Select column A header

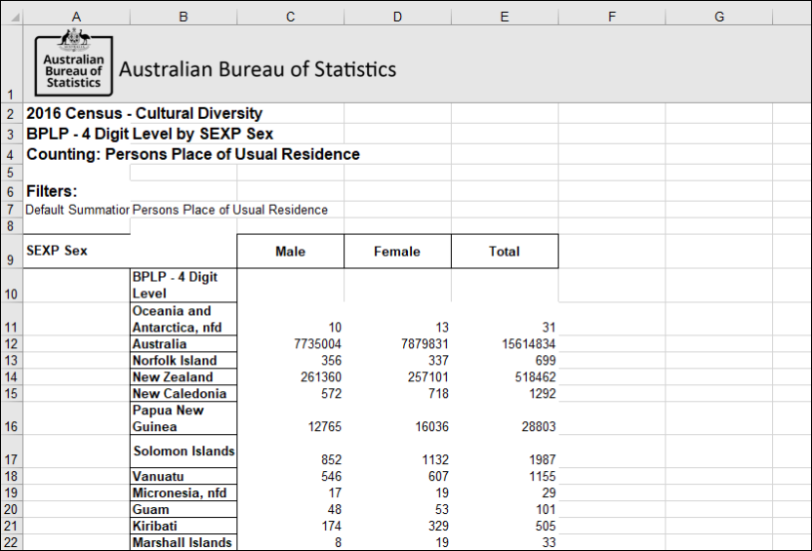tap(76, 17)
